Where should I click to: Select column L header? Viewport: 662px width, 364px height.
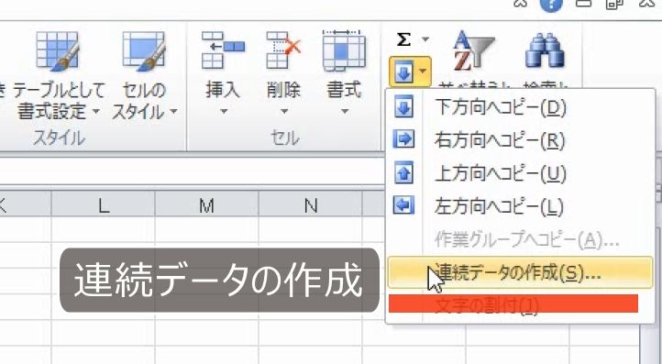(103, 204)
